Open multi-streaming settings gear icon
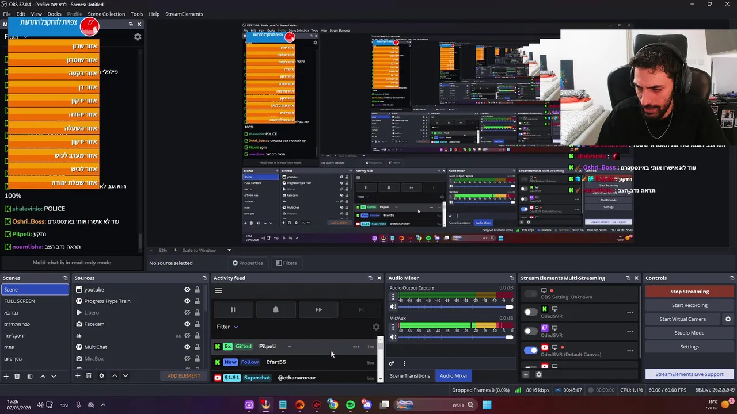This screenshot has width=737, height=414. pos(539,374)
